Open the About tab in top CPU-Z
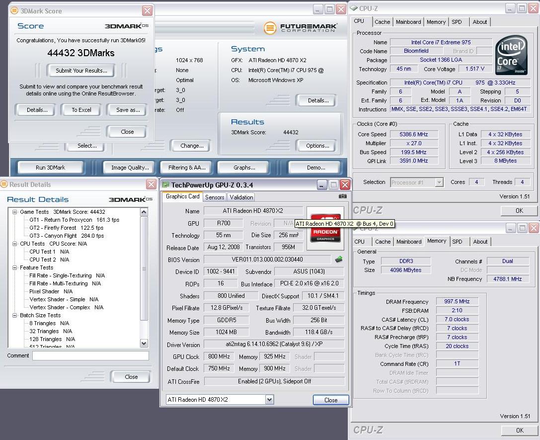The width and height of the screenshot is (540, 440). [480, 22]
